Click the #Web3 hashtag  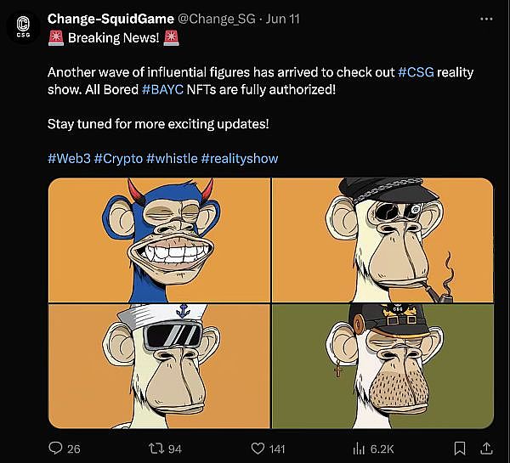pyautogui.click(x=68, y=158)
